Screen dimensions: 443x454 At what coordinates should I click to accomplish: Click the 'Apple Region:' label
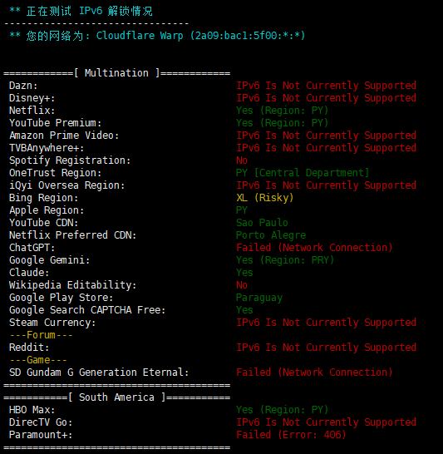47,210
